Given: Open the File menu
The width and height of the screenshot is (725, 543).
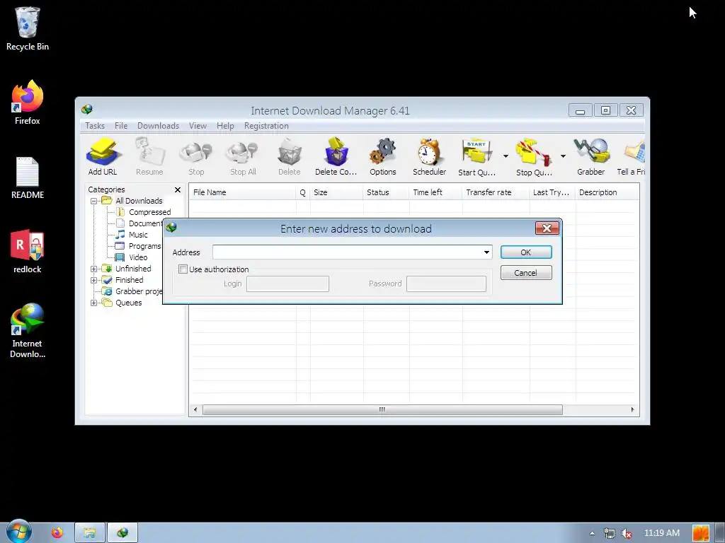Looking at the screenshot, I should (120, 126).
